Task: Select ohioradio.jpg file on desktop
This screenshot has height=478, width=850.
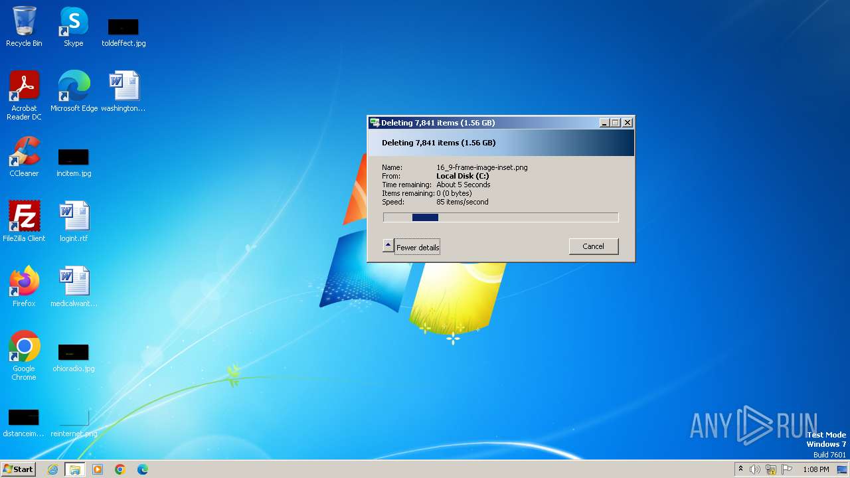Action: pyautogui.click(x=74, y=357)
